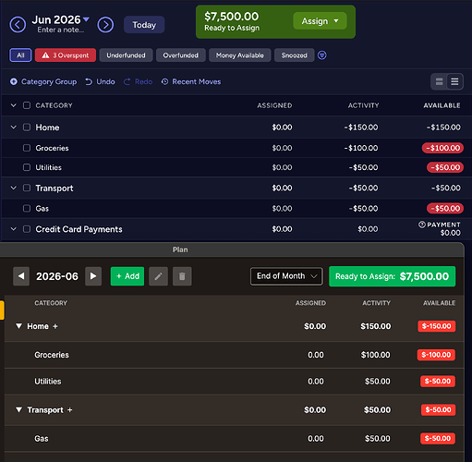Show Money Available filter
The height and width of the screenshot is (462, 472).
pyautogui.click(x=240, y=55)
